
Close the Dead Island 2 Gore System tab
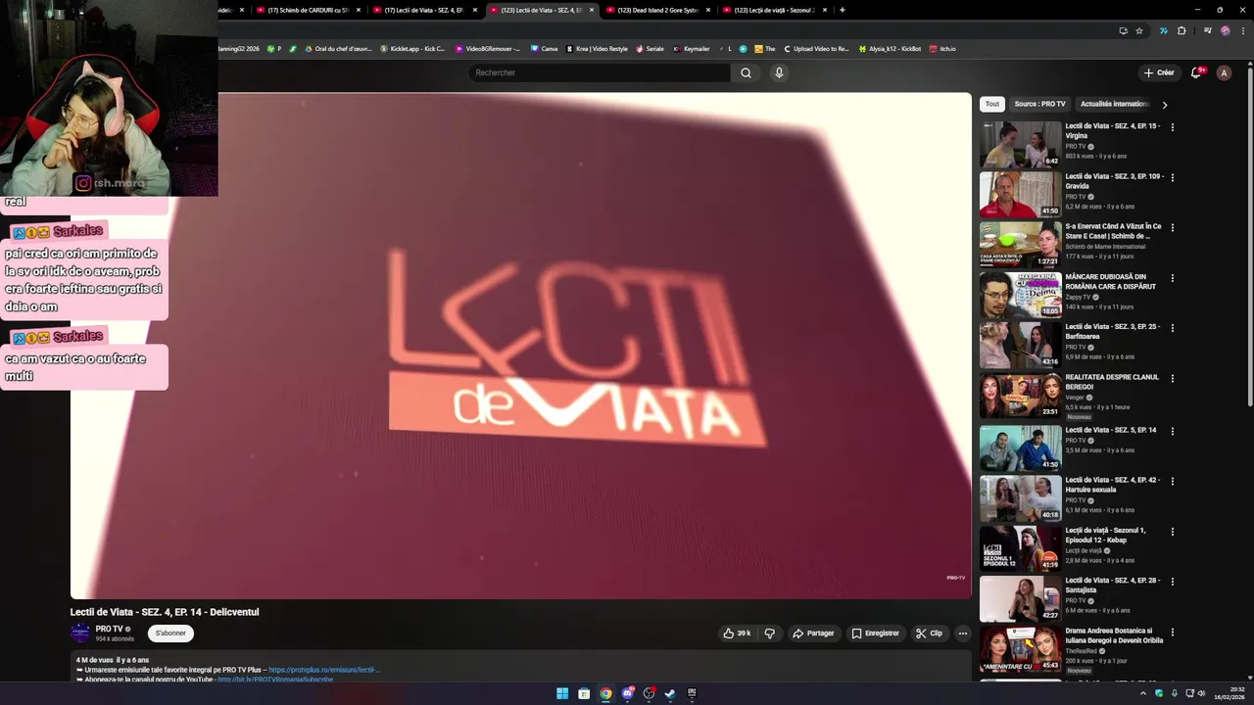(707, 10)
